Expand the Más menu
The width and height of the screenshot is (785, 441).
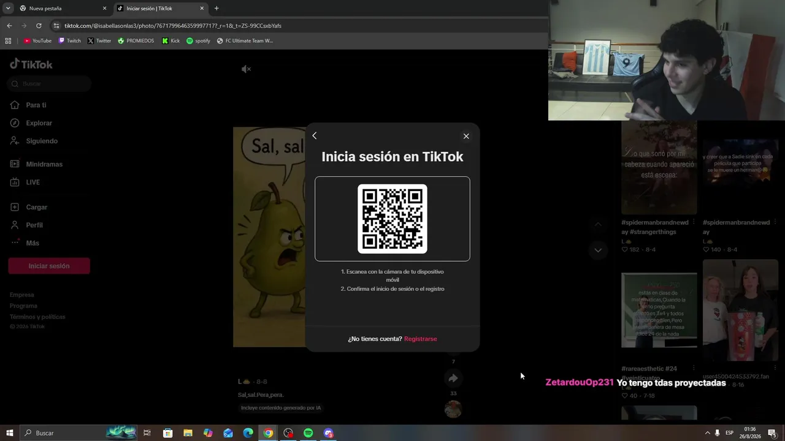point(25,243)
